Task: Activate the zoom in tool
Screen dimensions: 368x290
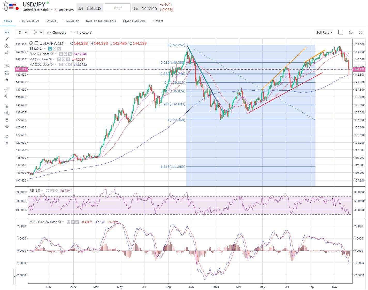Action: tap(7, 96)
